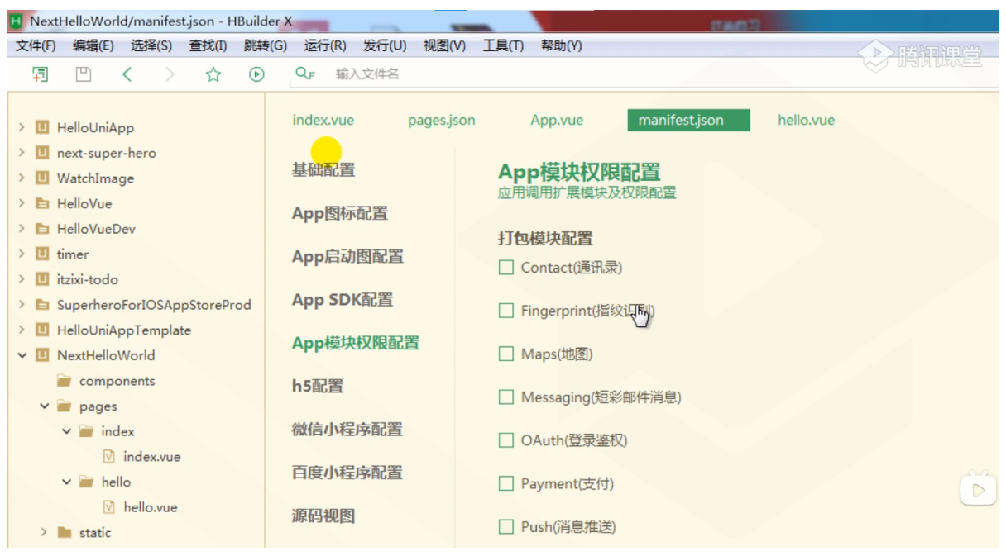Click the HelloUniAppTemplate project icon

[x=42, y=330]
